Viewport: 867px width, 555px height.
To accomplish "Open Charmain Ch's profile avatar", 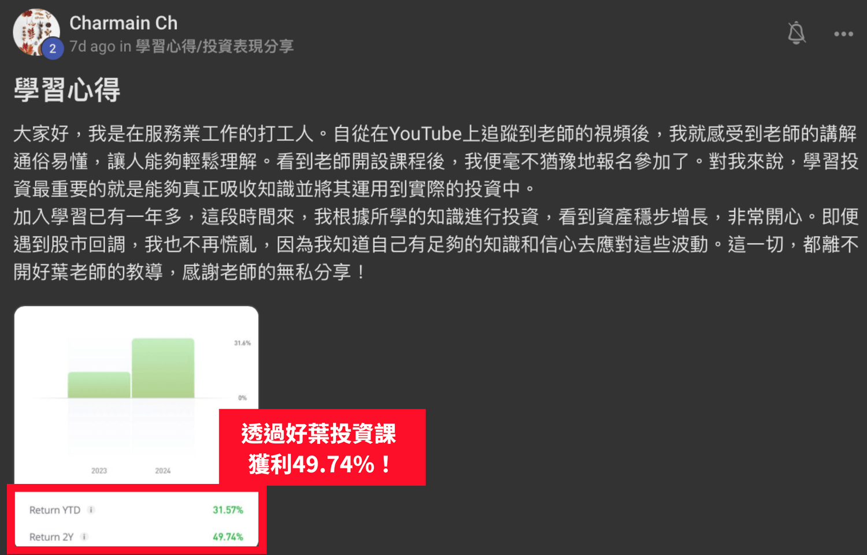I will tap(36, 32).
